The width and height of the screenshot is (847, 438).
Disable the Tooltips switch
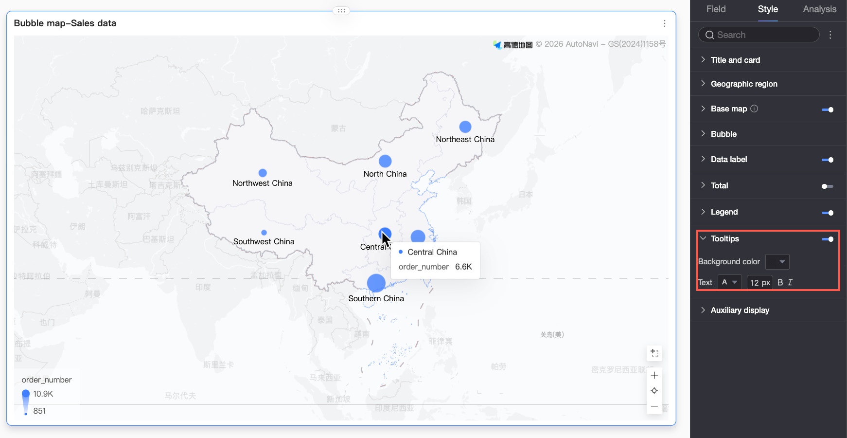tap(828, 239)
